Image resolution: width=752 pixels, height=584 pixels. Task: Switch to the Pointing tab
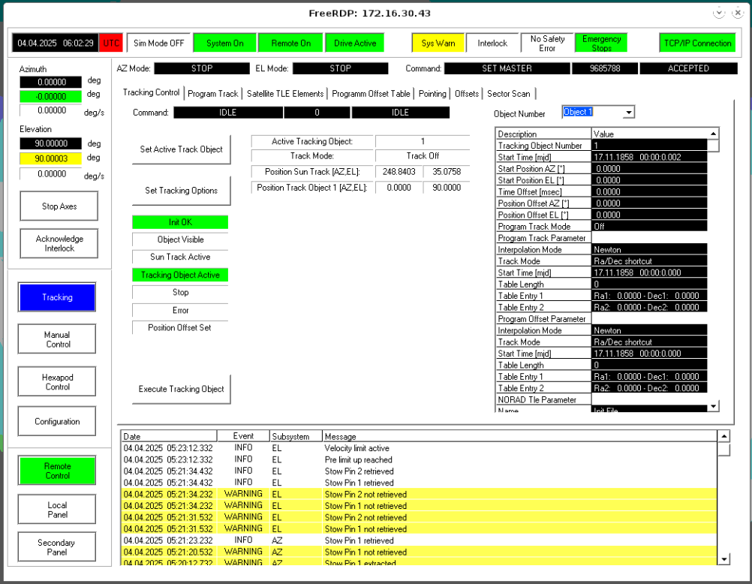(x=432, y=94)
